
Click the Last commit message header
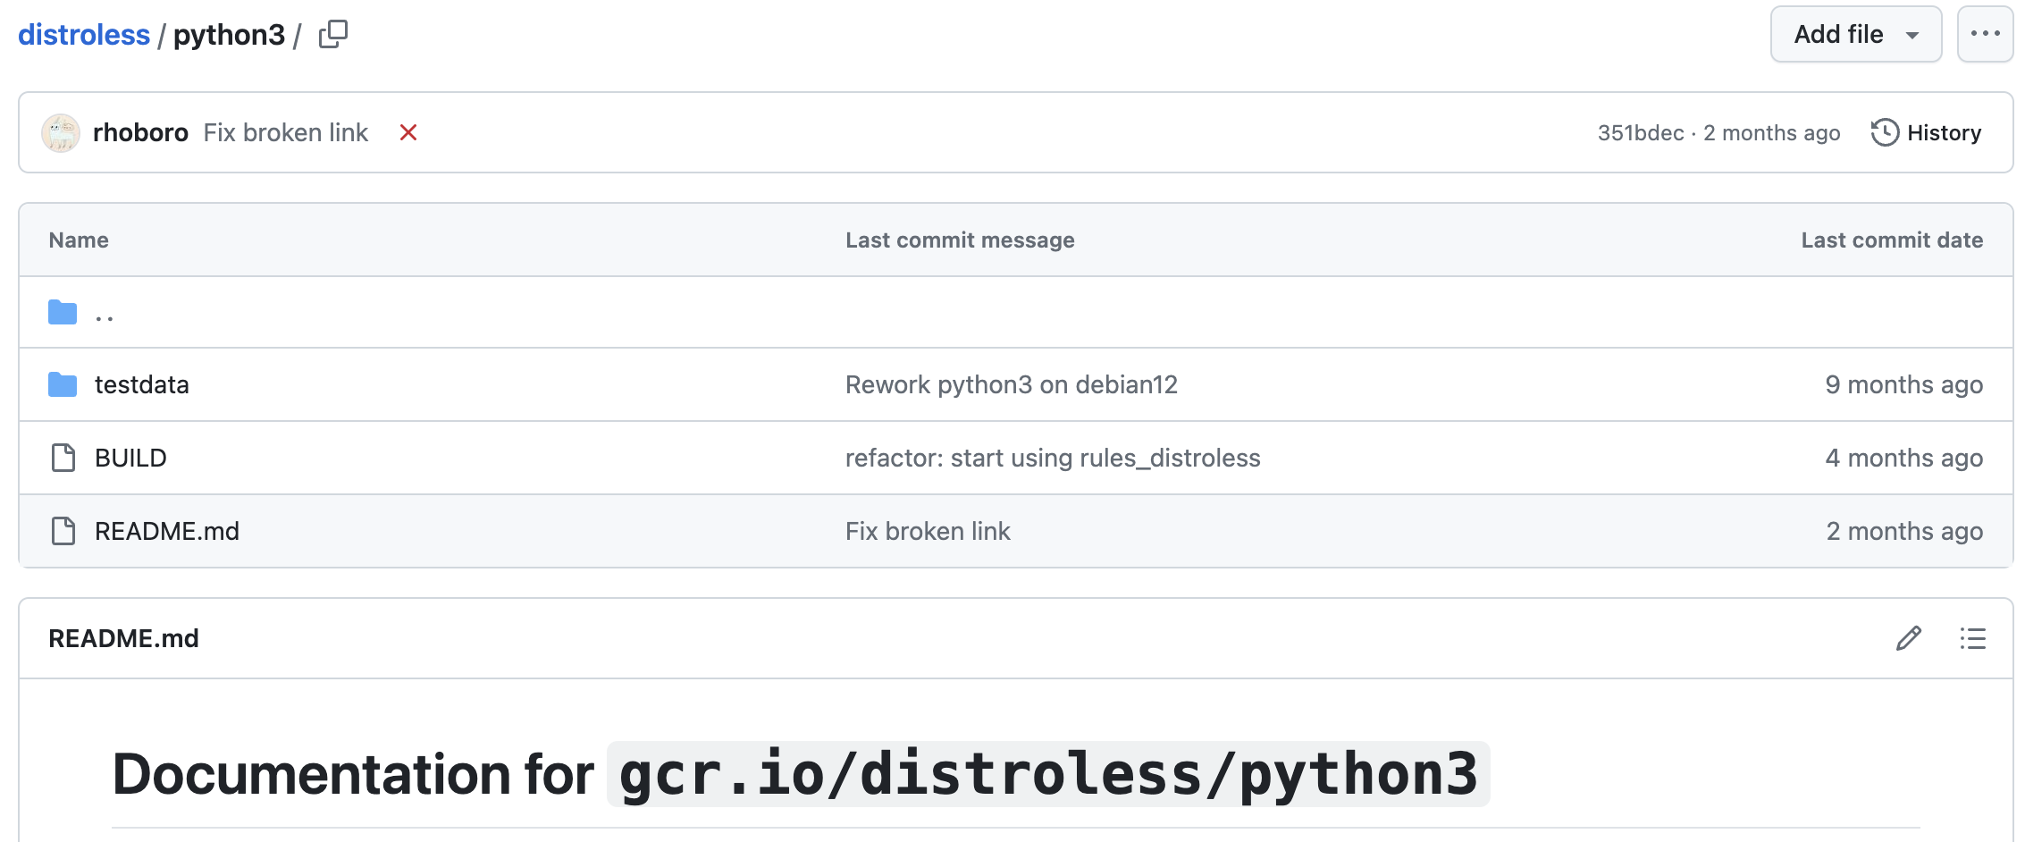point(960,240)
